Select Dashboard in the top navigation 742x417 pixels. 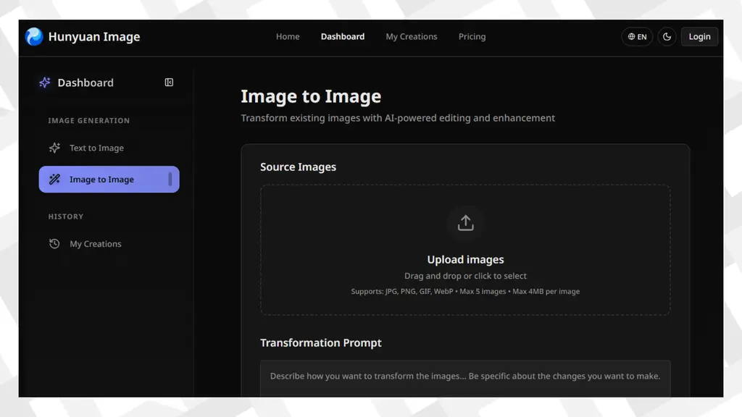click(343, 36)
